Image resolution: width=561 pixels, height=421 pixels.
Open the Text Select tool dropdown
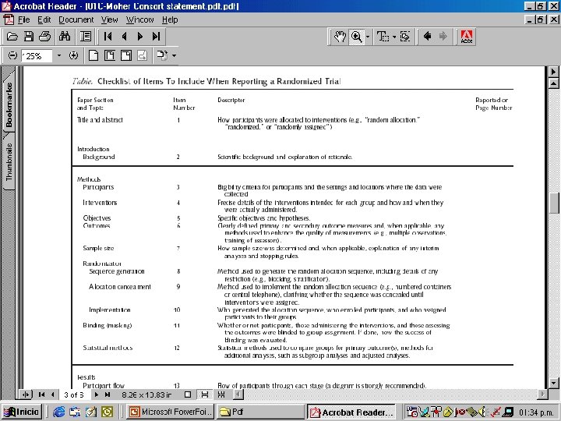pos(394,37)
